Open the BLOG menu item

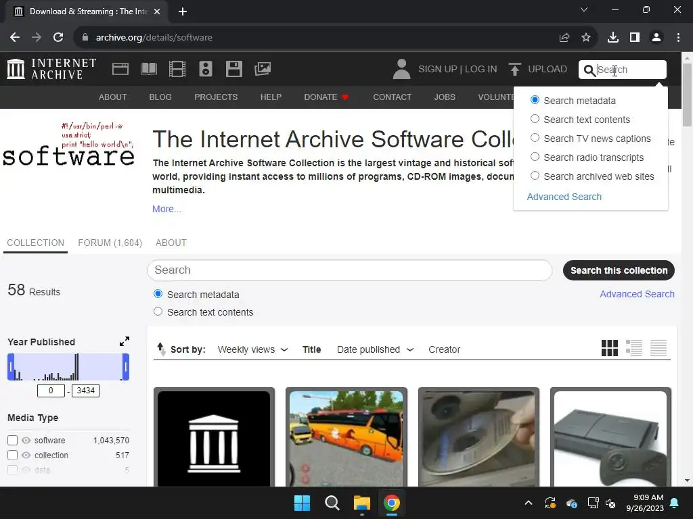click(160, 97)
